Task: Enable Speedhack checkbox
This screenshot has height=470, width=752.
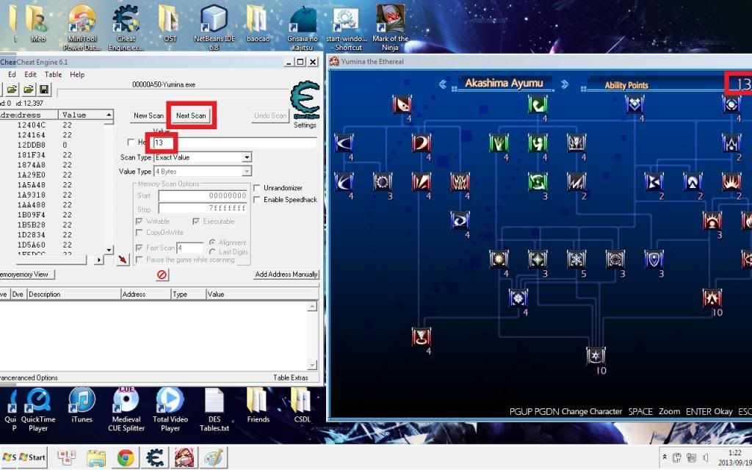Action: pyautogui.click(x=256, y=200)
